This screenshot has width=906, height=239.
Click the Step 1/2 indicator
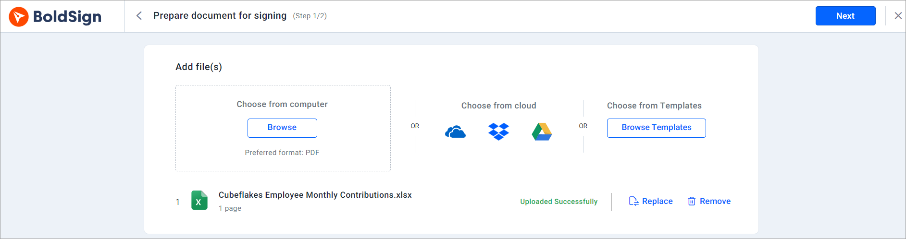310,16
